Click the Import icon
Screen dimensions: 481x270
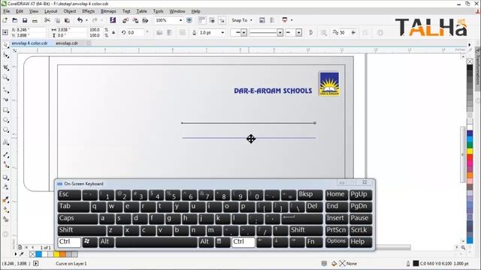click(126, 20)
